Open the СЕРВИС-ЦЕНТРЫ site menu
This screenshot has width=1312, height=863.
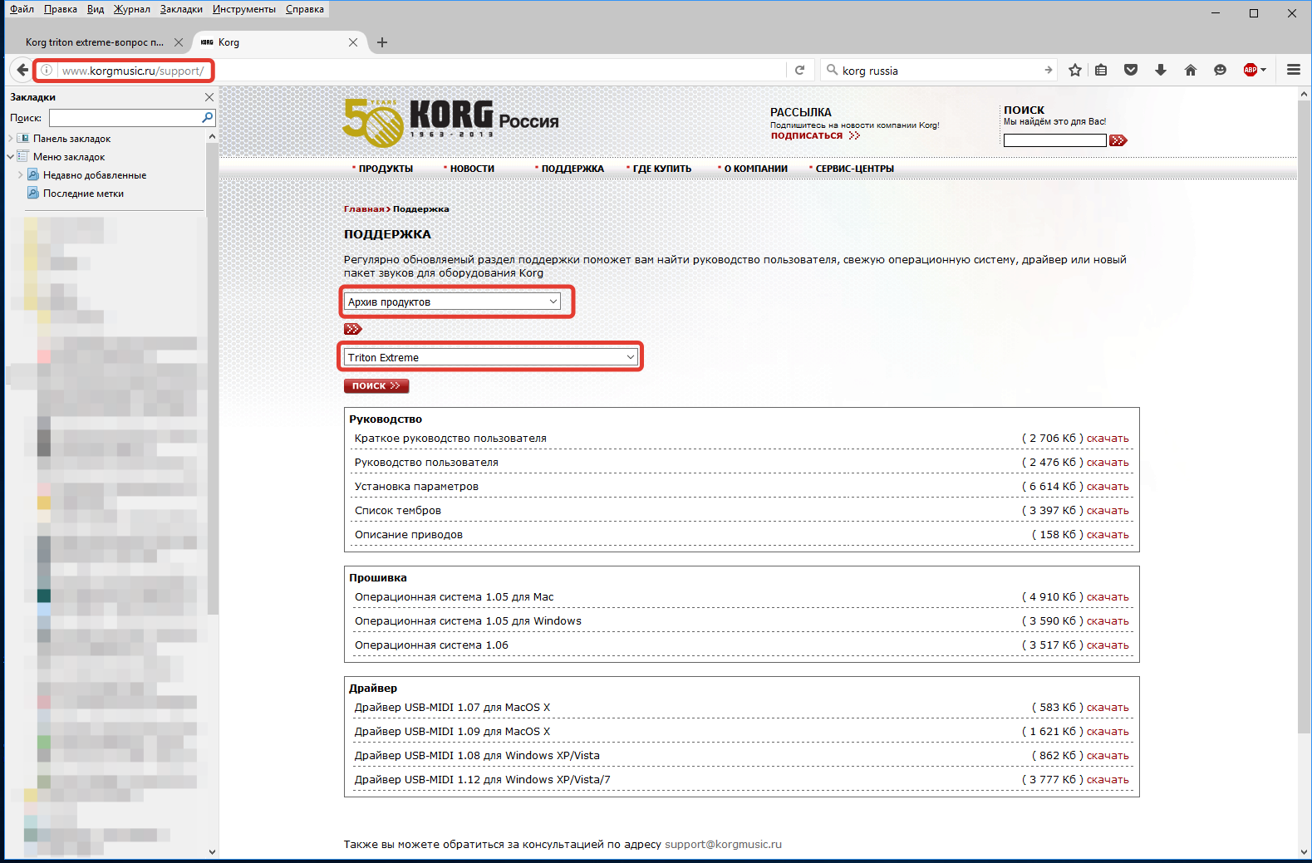[854, 169]
